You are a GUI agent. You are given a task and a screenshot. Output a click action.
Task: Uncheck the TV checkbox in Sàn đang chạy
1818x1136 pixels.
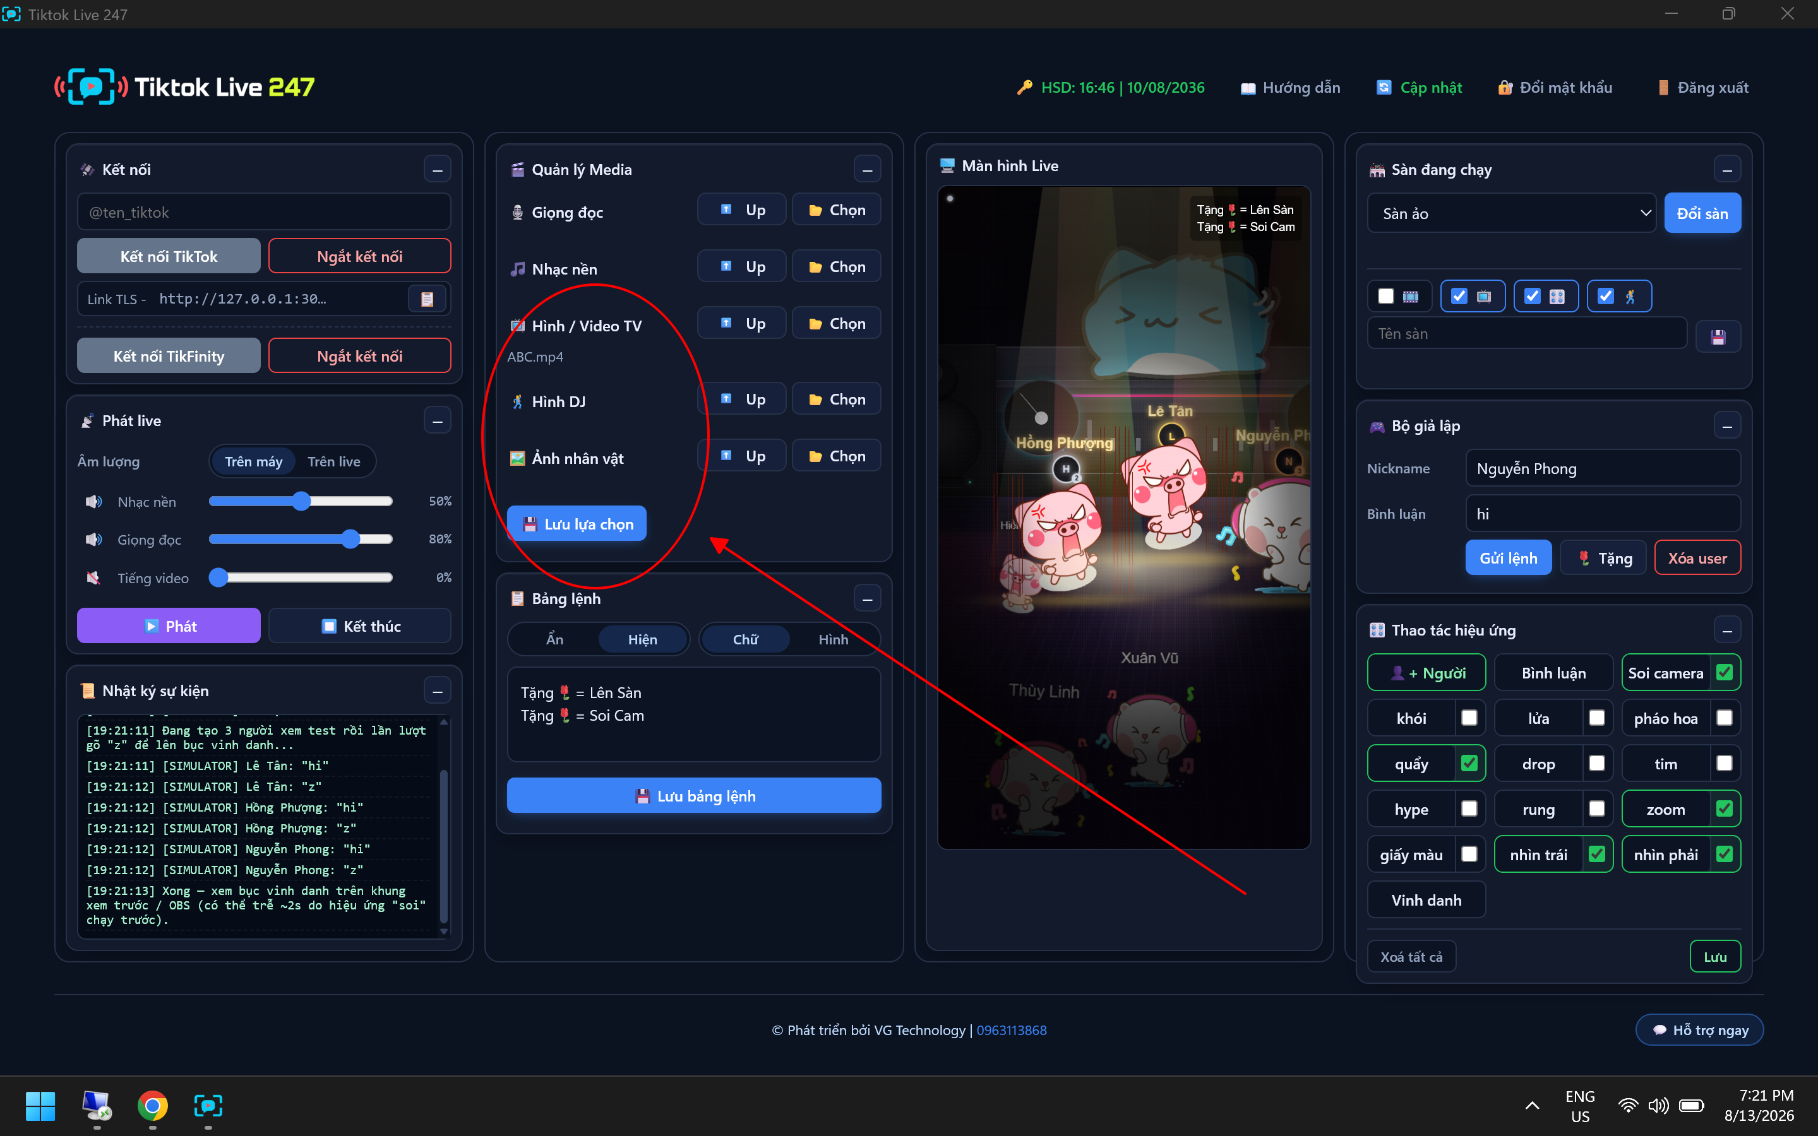click(1459, 296)
